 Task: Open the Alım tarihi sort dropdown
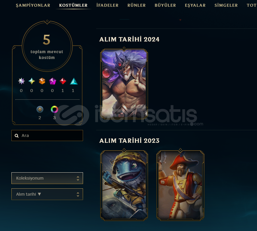47,194
